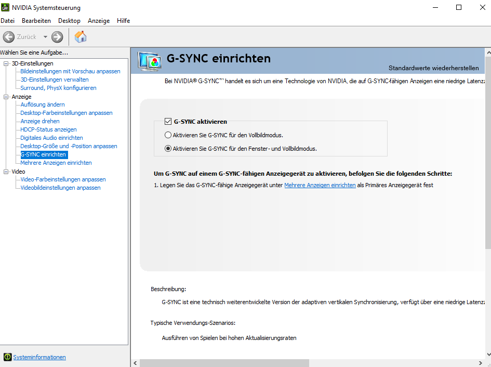
Task: Uncheck G-SYNC aktivieren checkbox
Action: pyautogui.click(x=168, y=121)
